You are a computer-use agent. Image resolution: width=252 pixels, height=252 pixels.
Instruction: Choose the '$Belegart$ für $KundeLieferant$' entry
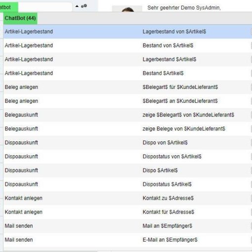pyautogui.click(x=127, y=87)
